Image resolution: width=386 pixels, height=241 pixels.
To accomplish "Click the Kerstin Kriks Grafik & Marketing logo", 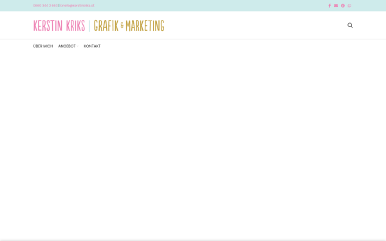I will click(98, 26).
